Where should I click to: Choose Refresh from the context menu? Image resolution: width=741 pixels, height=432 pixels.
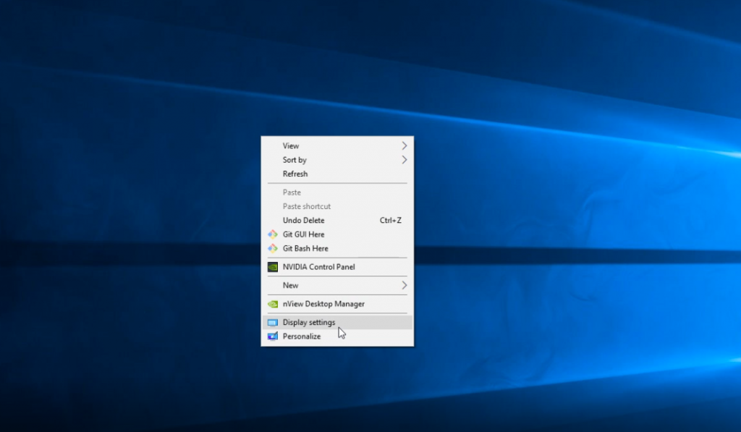[337, 174]
